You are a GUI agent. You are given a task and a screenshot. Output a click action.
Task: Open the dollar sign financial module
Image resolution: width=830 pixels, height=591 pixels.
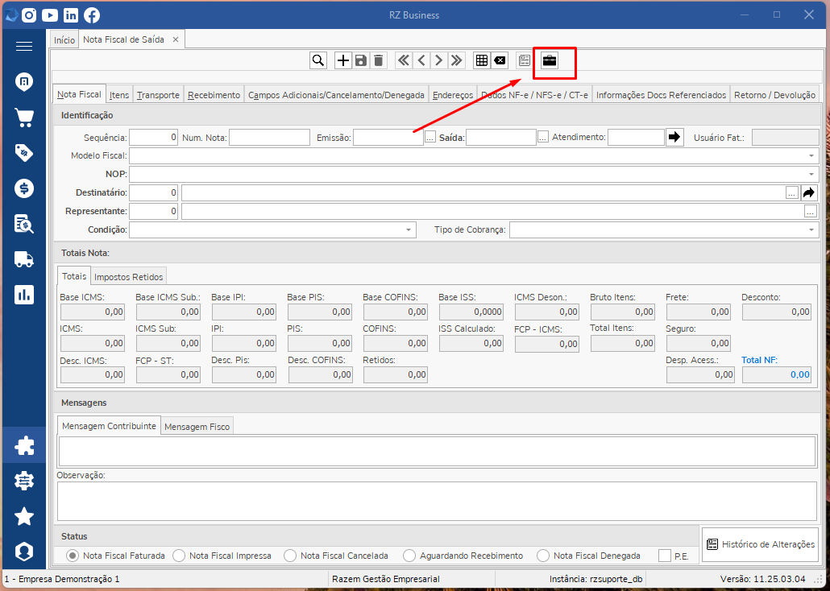click(x=24, y=188)
